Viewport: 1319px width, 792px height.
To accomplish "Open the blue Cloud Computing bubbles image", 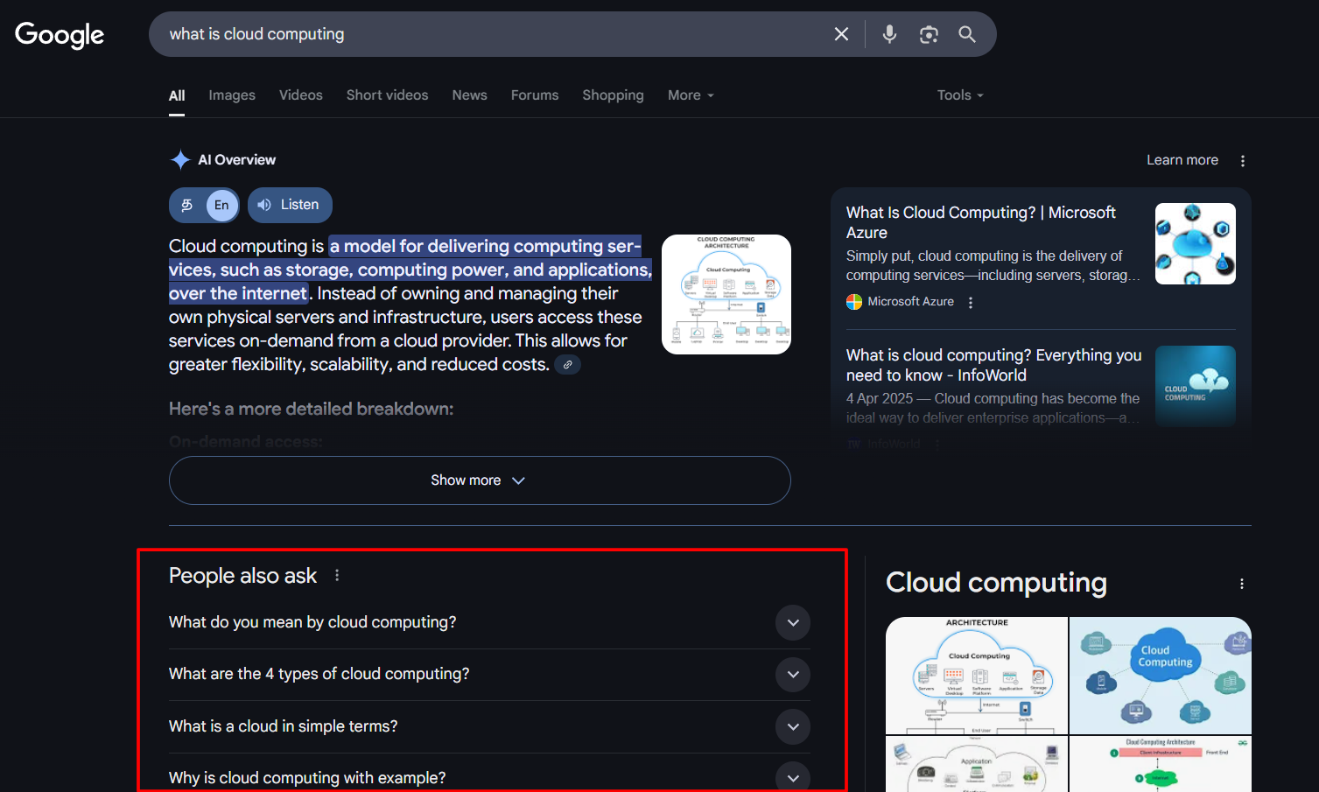I will [1161, 676].
